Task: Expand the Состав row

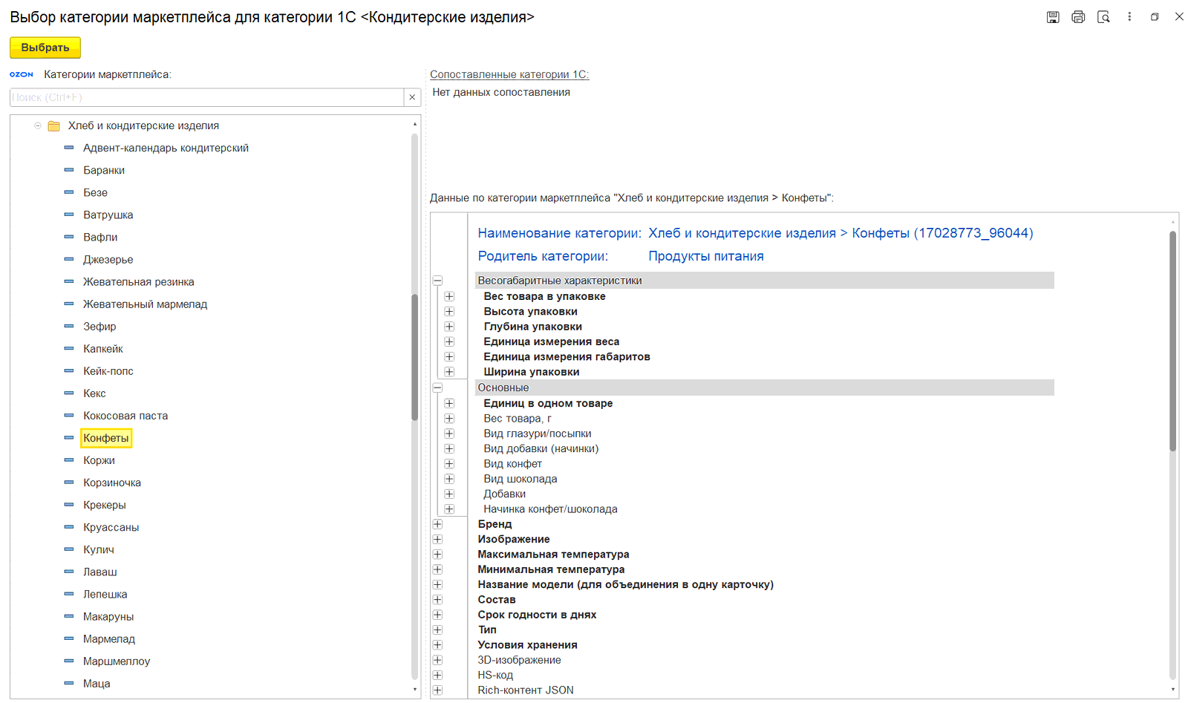Action: coord(437,600)
